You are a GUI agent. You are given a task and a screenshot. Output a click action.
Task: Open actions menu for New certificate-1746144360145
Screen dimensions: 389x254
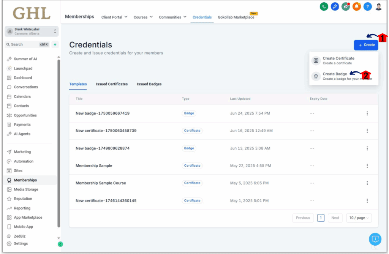[x=367, y=201]
